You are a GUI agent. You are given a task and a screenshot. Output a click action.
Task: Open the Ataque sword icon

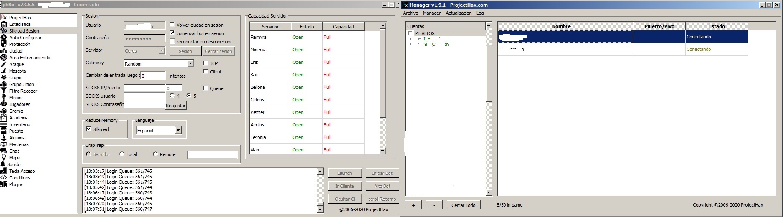(4, 64)
